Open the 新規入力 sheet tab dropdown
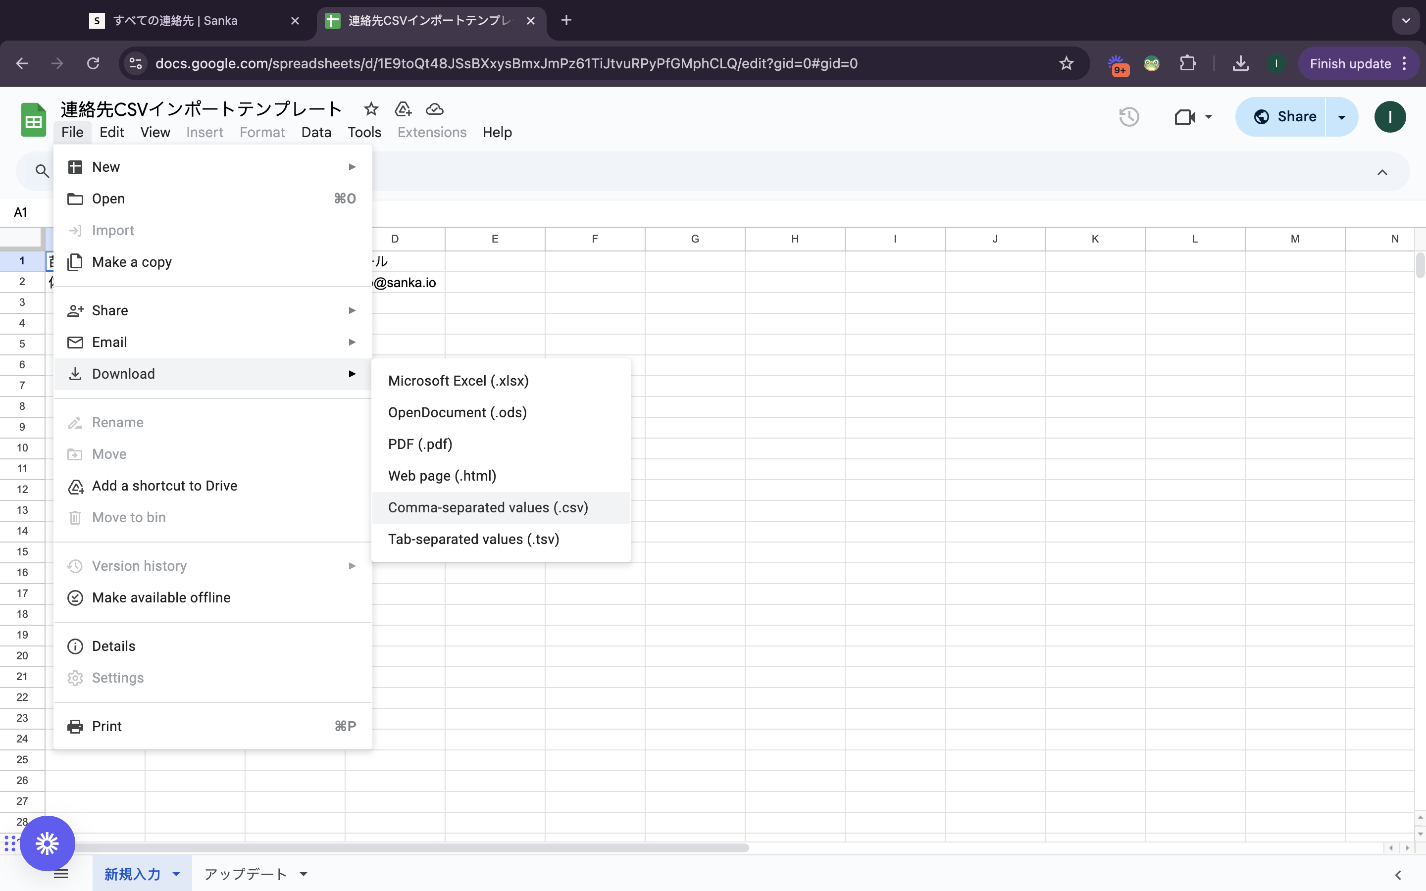The width and height of the screenshot is (1426, 891). 176,874
